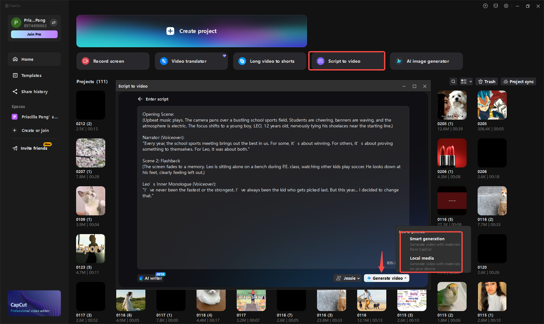The image size is (544, 324).
Task: Click the Project sync button
Action: point(518,82)
